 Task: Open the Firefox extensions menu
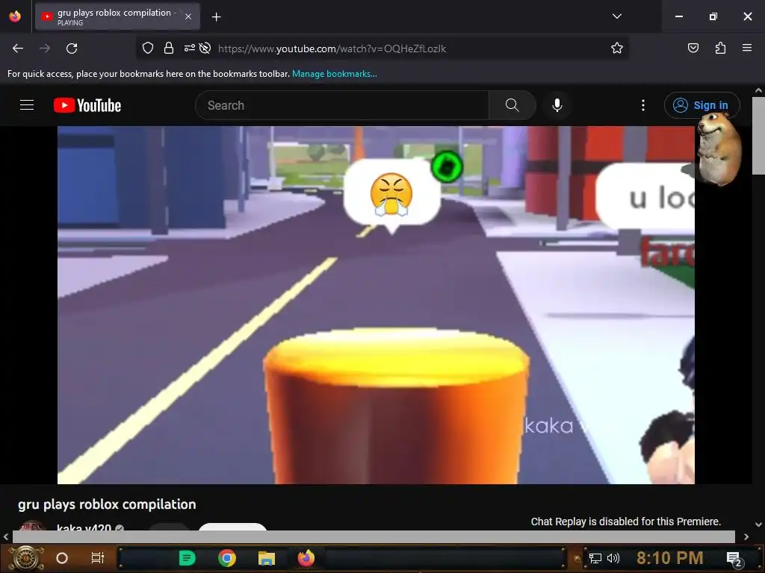(x=720, y=48)
